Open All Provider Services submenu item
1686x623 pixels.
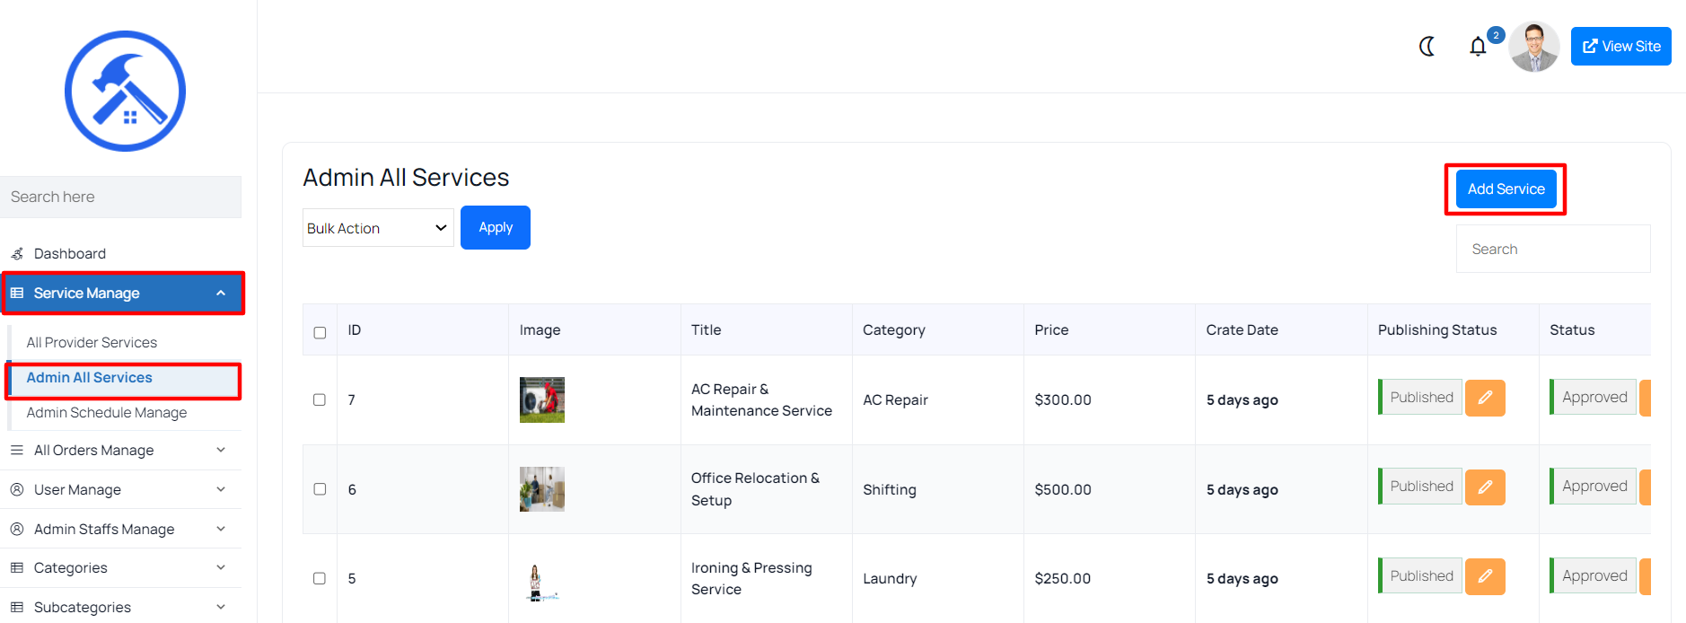pyautogui.click(x=92, y=343)
